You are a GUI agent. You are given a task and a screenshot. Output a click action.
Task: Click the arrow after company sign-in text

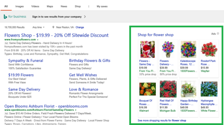click(85, 17)
